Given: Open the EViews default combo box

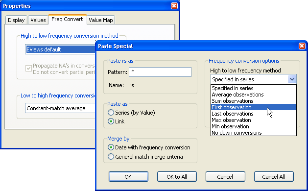Looking at the screenshot, I should pos(60,49).
